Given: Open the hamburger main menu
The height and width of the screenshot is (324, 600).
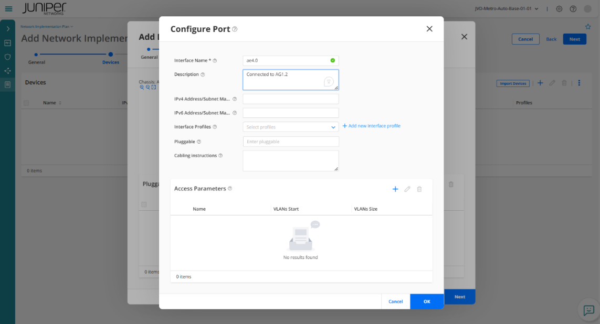Looking at the screenshot, I should [x=8, y=8].
